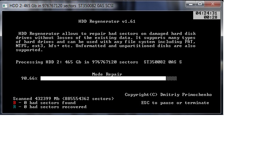Click '0 bad sectors recovered' text
This screenshot has width=279, height=156.
[x=55, y=107]
